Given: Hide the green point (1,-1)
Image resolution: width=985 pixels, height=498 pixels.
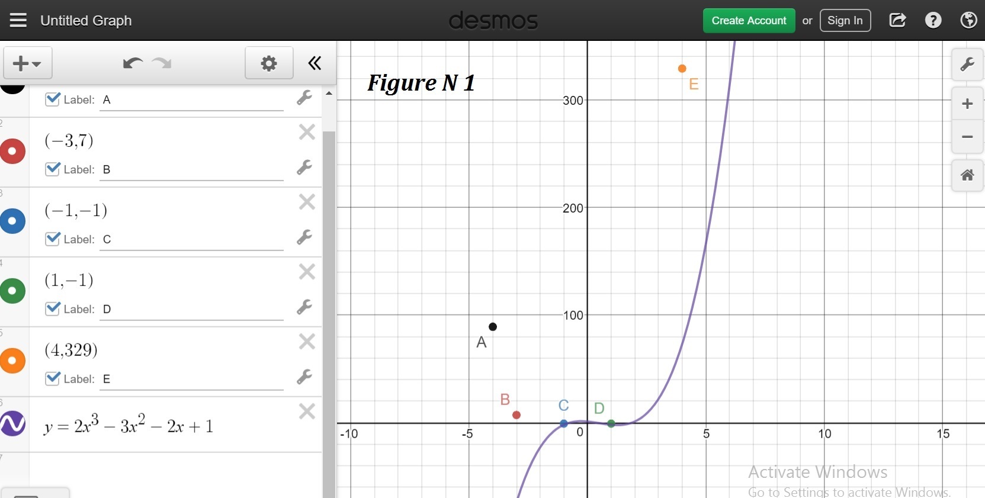Looking at the screenshot, I should (12, 291).
